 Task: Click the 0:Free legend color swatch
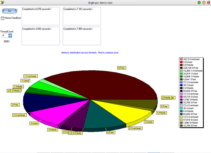[x=181, y=68]
